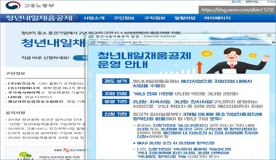Open the 나비잠 의상 디자이너 listing
The image size is (276, 160).
pyautogui.click(x=30, y=97)
